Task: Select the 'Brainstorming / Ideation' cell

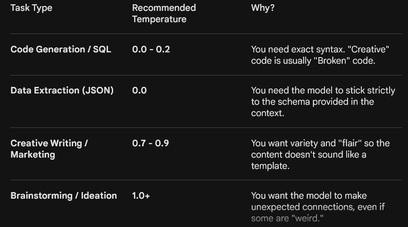Action: 64,195
